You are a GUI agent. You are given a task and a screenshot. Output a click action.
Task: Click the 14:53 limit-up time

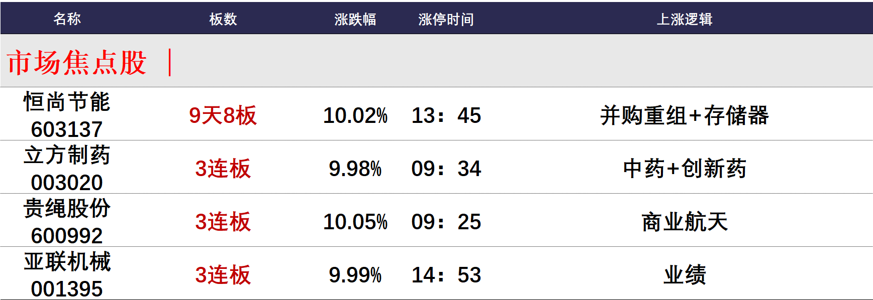click(x=446, y=275)
